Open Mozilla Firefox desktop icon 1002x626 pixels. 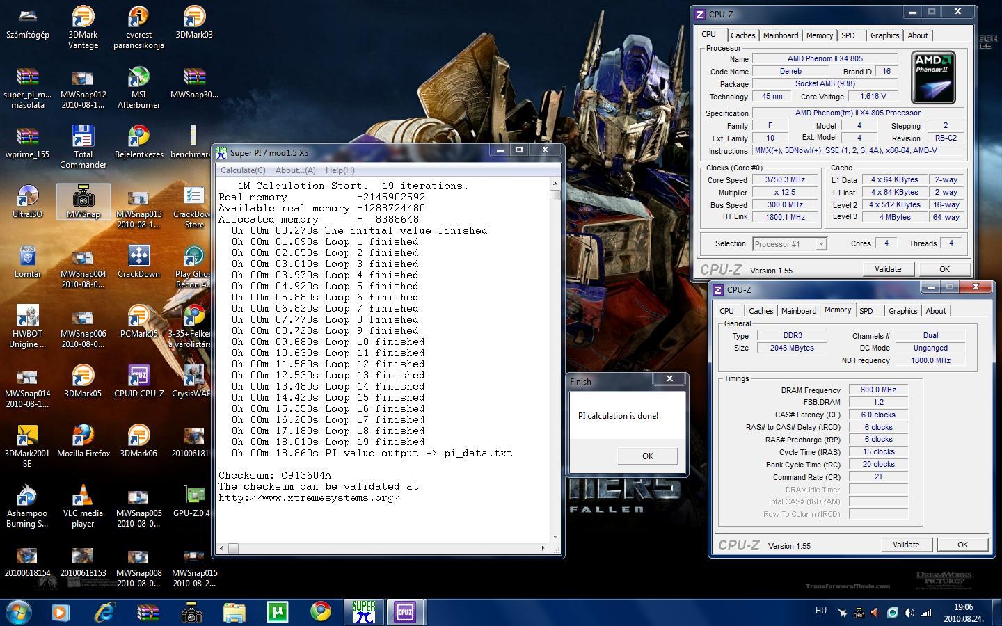coord(83,440)
